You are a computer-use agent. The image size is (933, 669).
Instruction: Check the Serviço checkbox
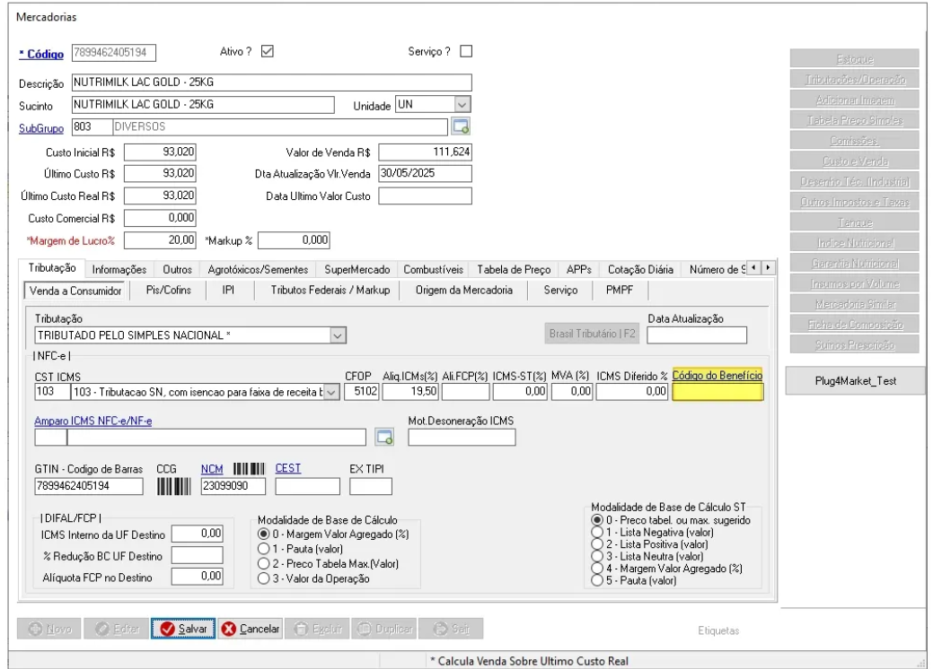pos(467,51)
